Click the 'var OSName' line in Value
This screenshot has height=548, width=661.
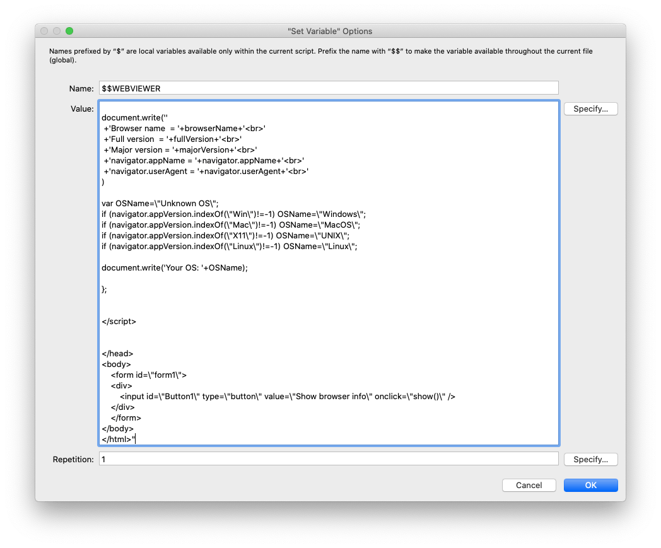pos(160,203)
